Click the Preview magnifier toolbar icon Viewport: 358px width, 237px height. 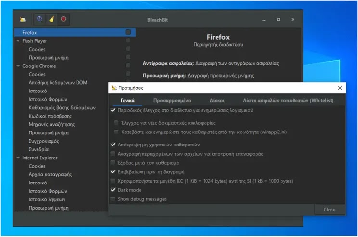coord(40,19)
